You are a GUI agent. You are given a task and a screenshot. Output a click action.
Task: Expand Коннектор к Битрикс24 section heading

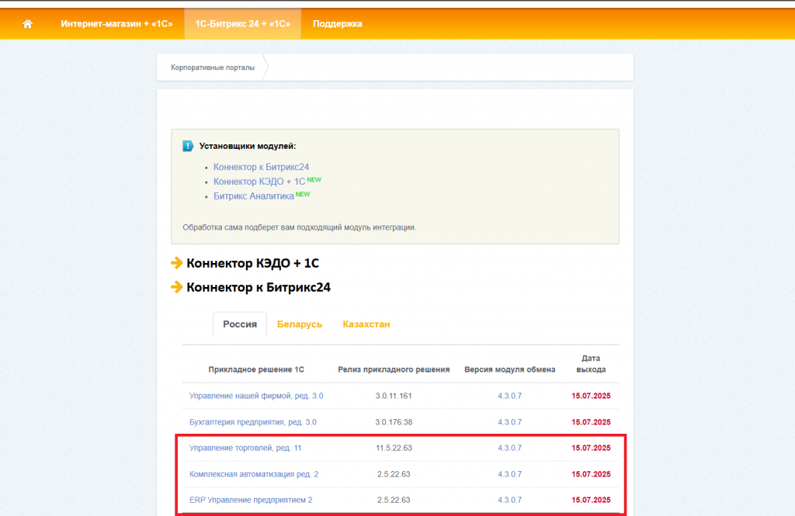(259, 287)
